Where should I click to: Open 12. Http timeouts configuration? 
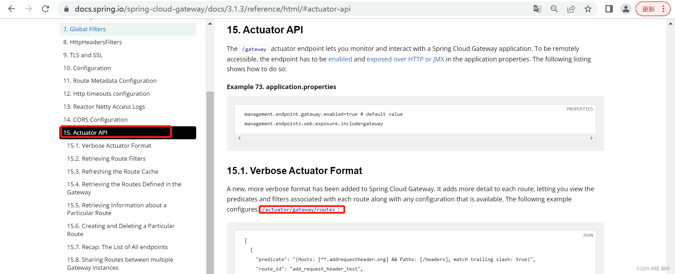coord(106,94)
